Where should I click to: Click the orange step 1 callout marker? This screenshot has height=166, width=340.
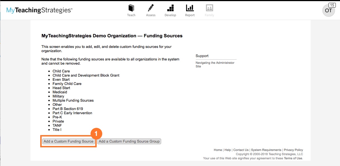[96, 133]
